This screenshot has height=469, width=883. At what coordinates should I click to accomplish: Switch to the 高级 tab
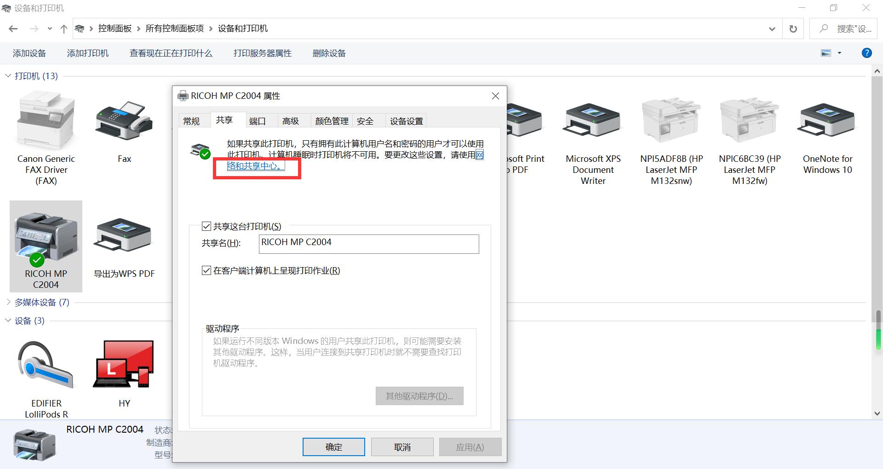(291, 120)
